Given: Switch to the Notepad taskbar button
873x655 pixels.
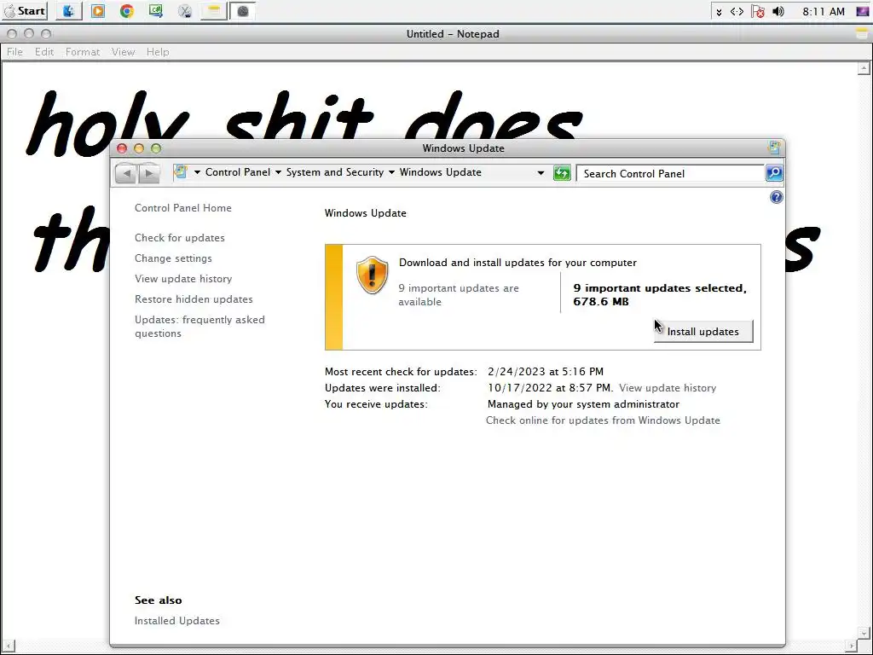Looking at the screenshot, I should (x=214, y=10).
